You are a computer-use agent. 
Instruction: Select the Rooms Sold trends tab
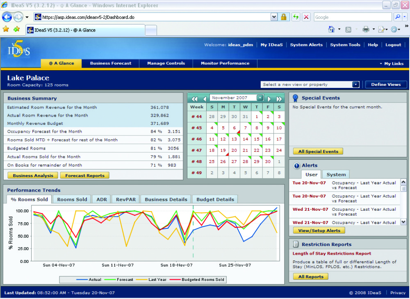[72, 200]
